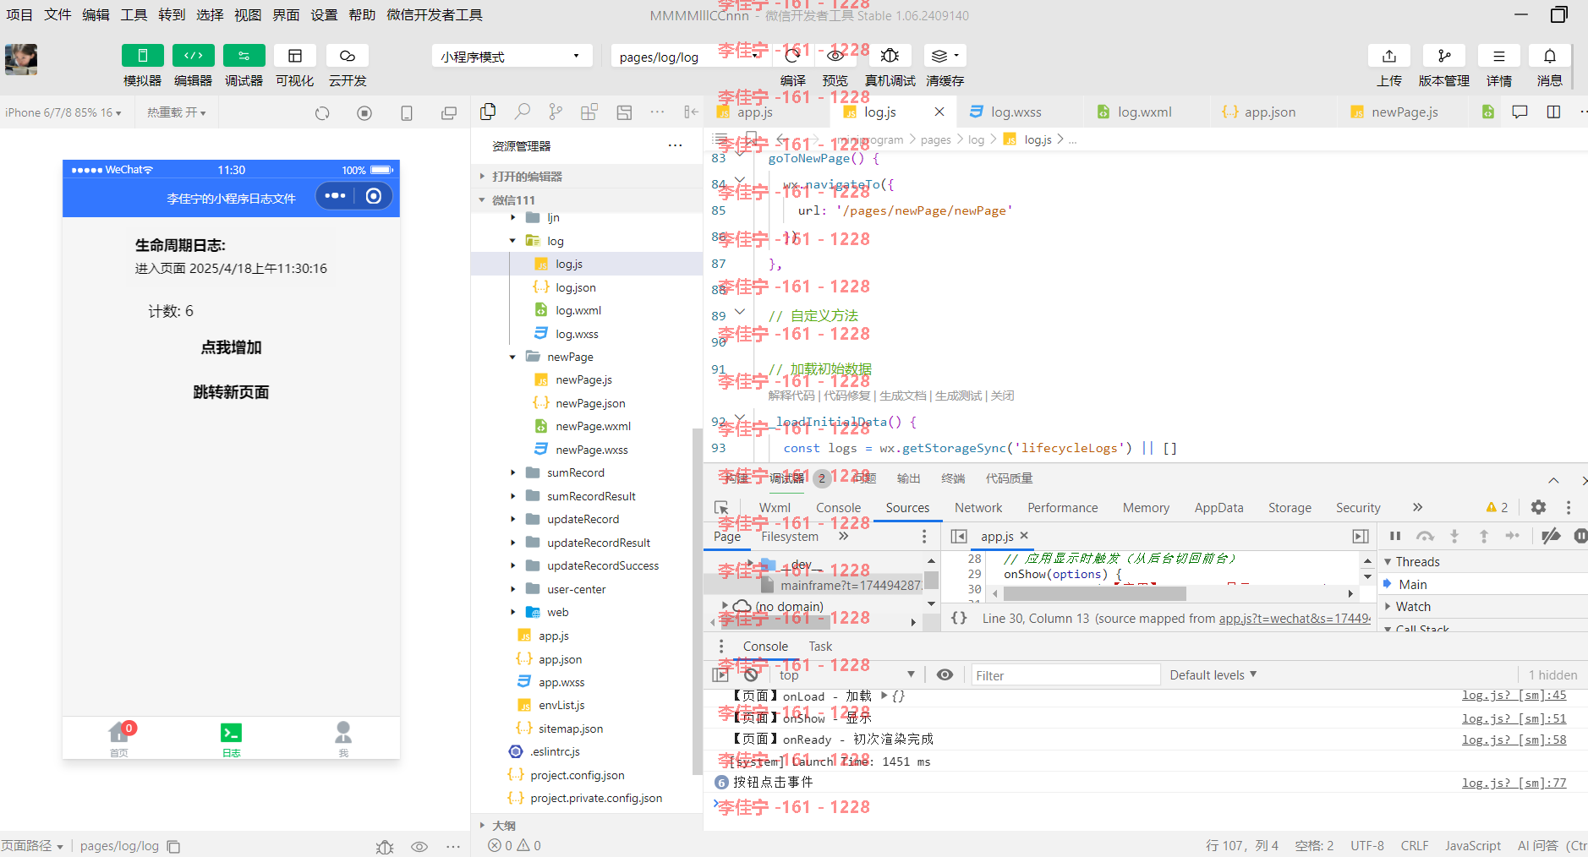Click the simulator phone device icon
This screenshot has width=1588, height=857.
click(x=407, y=112)
